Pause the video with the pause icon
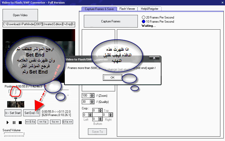 (x=14, y=122)
